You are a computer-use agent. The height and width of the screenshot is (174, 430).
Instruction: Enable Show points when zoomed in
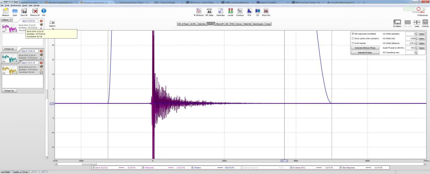pyautogui.click(x=353, y=39)
